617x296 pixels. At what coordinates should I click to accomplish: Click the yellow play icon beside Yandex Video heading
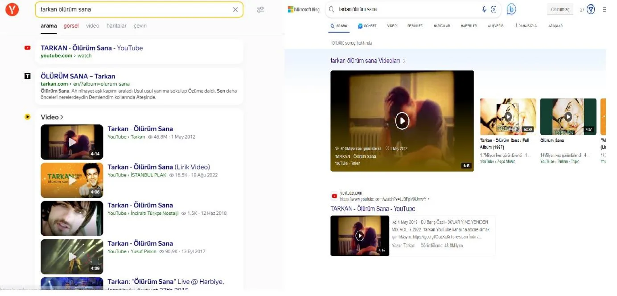click(x=28, y=117)
